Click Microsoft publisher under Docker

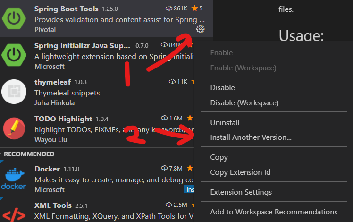click(x=50, y=190)
